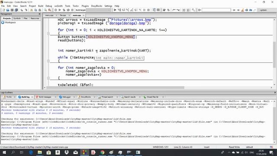Open the View menu
This screenshot has height=156, width=277.
click(16, 6)
